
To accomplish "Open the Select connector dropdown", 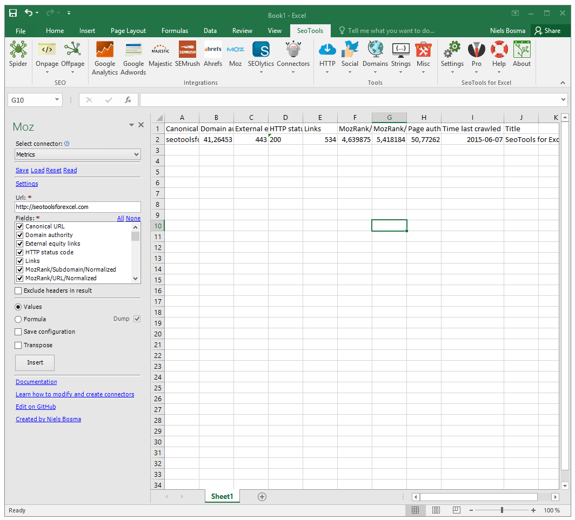I will click(77, 154).
